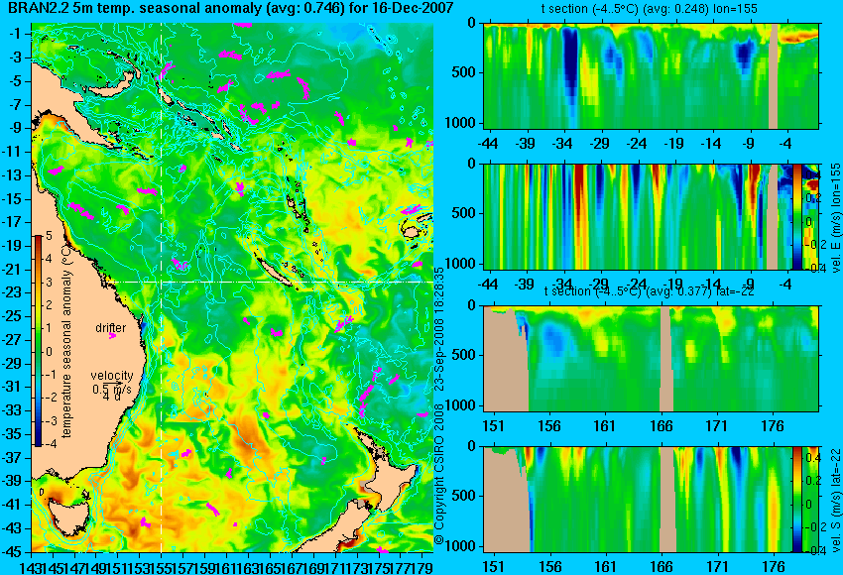Image resolution: width=843 pixels, height=575 pixels.
Task: Click the '166' longitude tick under the vel. S section
Action: pyautogui.click(x=661, y=567)
